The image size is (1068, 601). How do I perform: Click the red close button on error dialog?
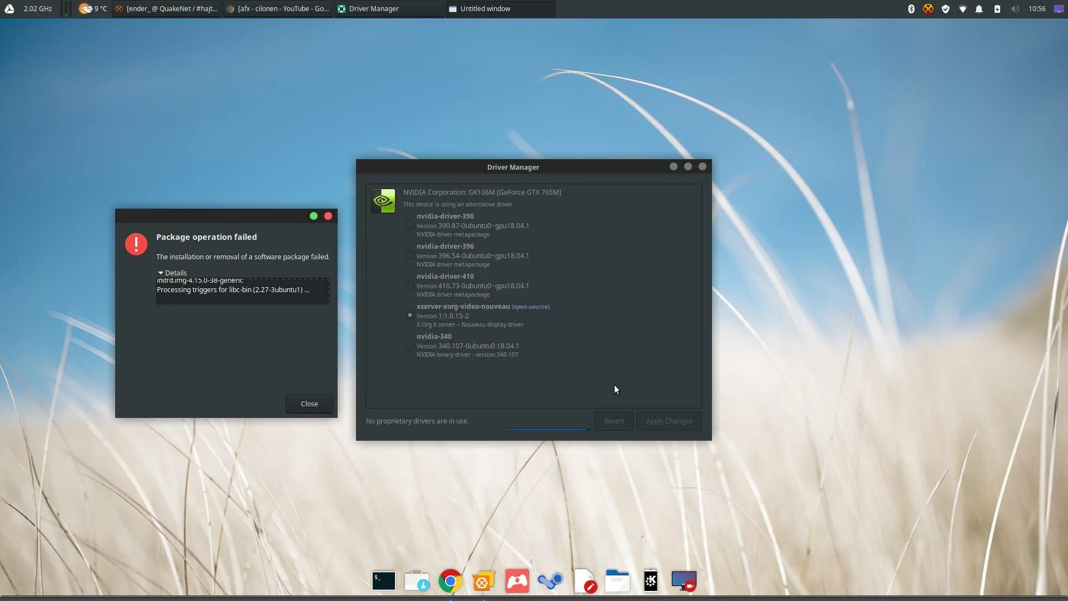(x=328, y=216)
